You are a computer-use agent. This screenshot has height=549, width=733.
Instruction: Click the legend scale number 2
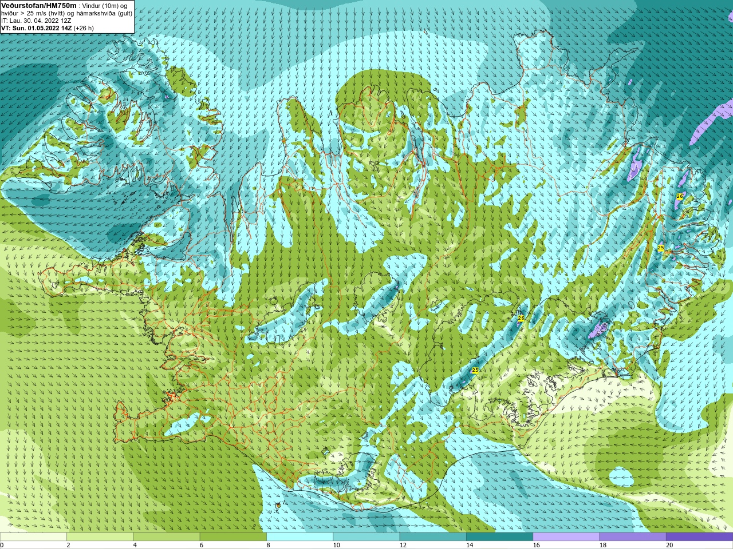click(x=68, y=545)
